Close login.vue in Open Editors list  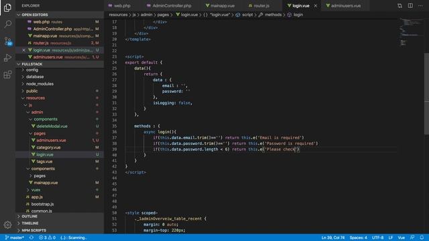[x=23, y=50]
